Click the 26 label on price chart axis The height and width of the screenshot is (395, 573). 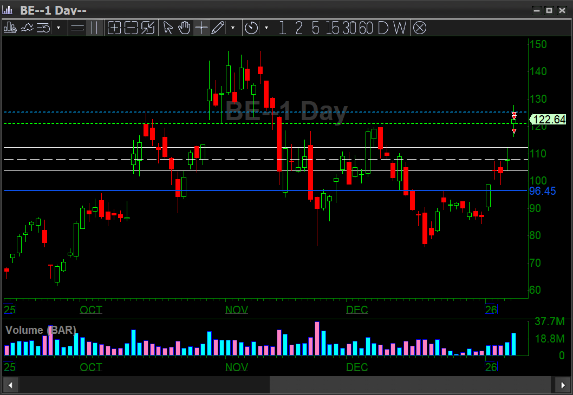pyautogui.click(x=491, y=310)
